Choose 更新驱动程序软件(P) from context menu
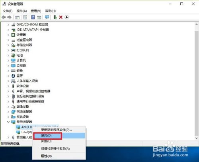199x162 pixels. pyautogui.click(x=59, y=130)
